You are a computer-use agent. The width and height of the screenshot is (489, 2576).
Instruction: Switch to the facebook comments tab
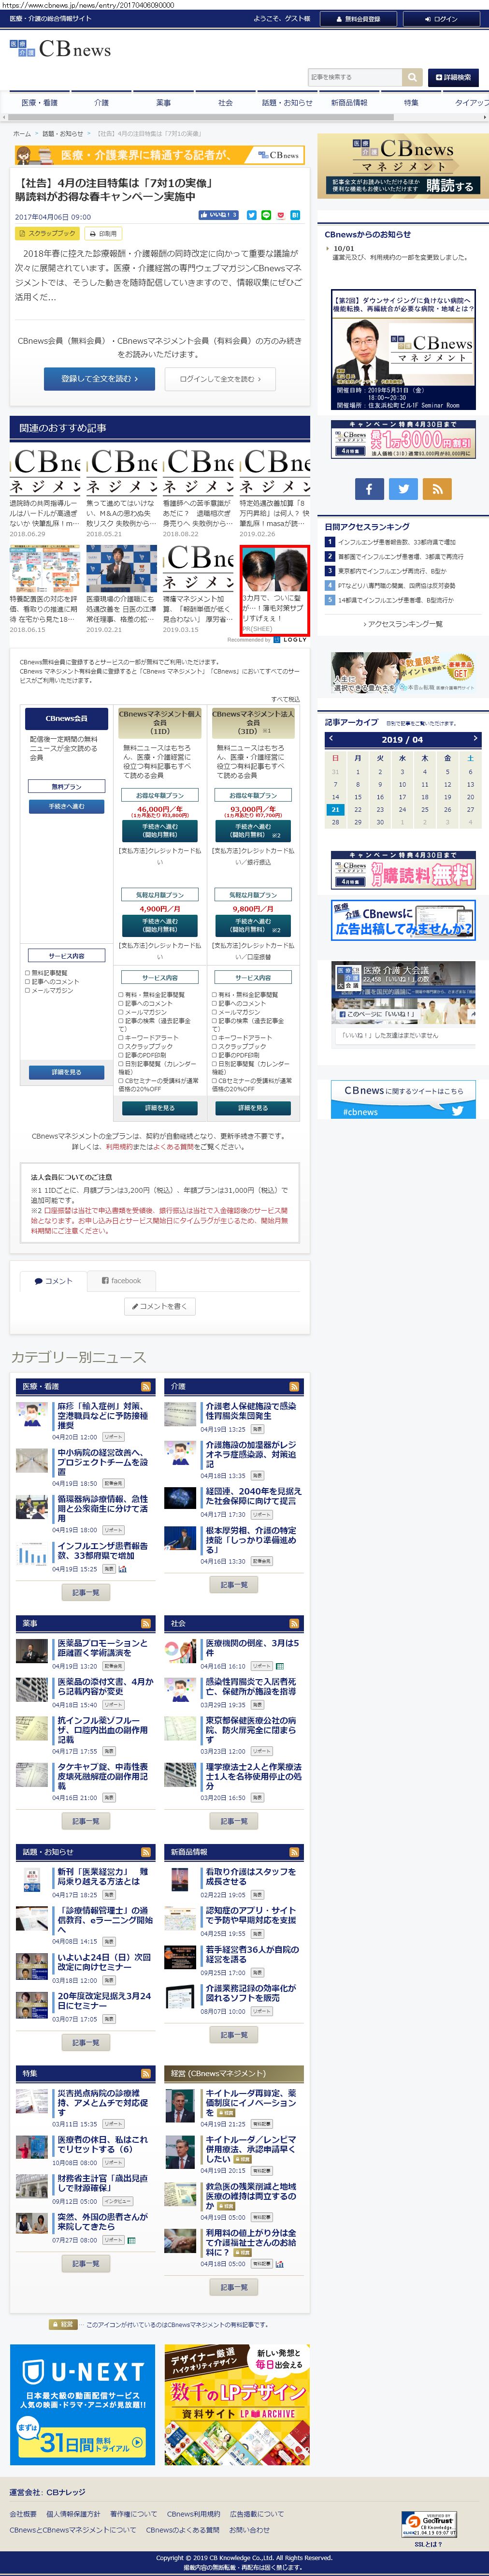[x=121, y=1281]
